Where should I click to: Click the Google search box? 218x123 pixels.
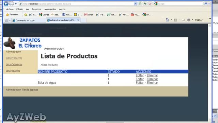(x=178, y=4)
